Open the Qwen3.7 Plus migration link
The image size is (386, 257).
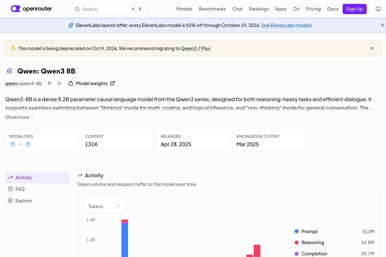pyautogui.click(x=196, y=48)
